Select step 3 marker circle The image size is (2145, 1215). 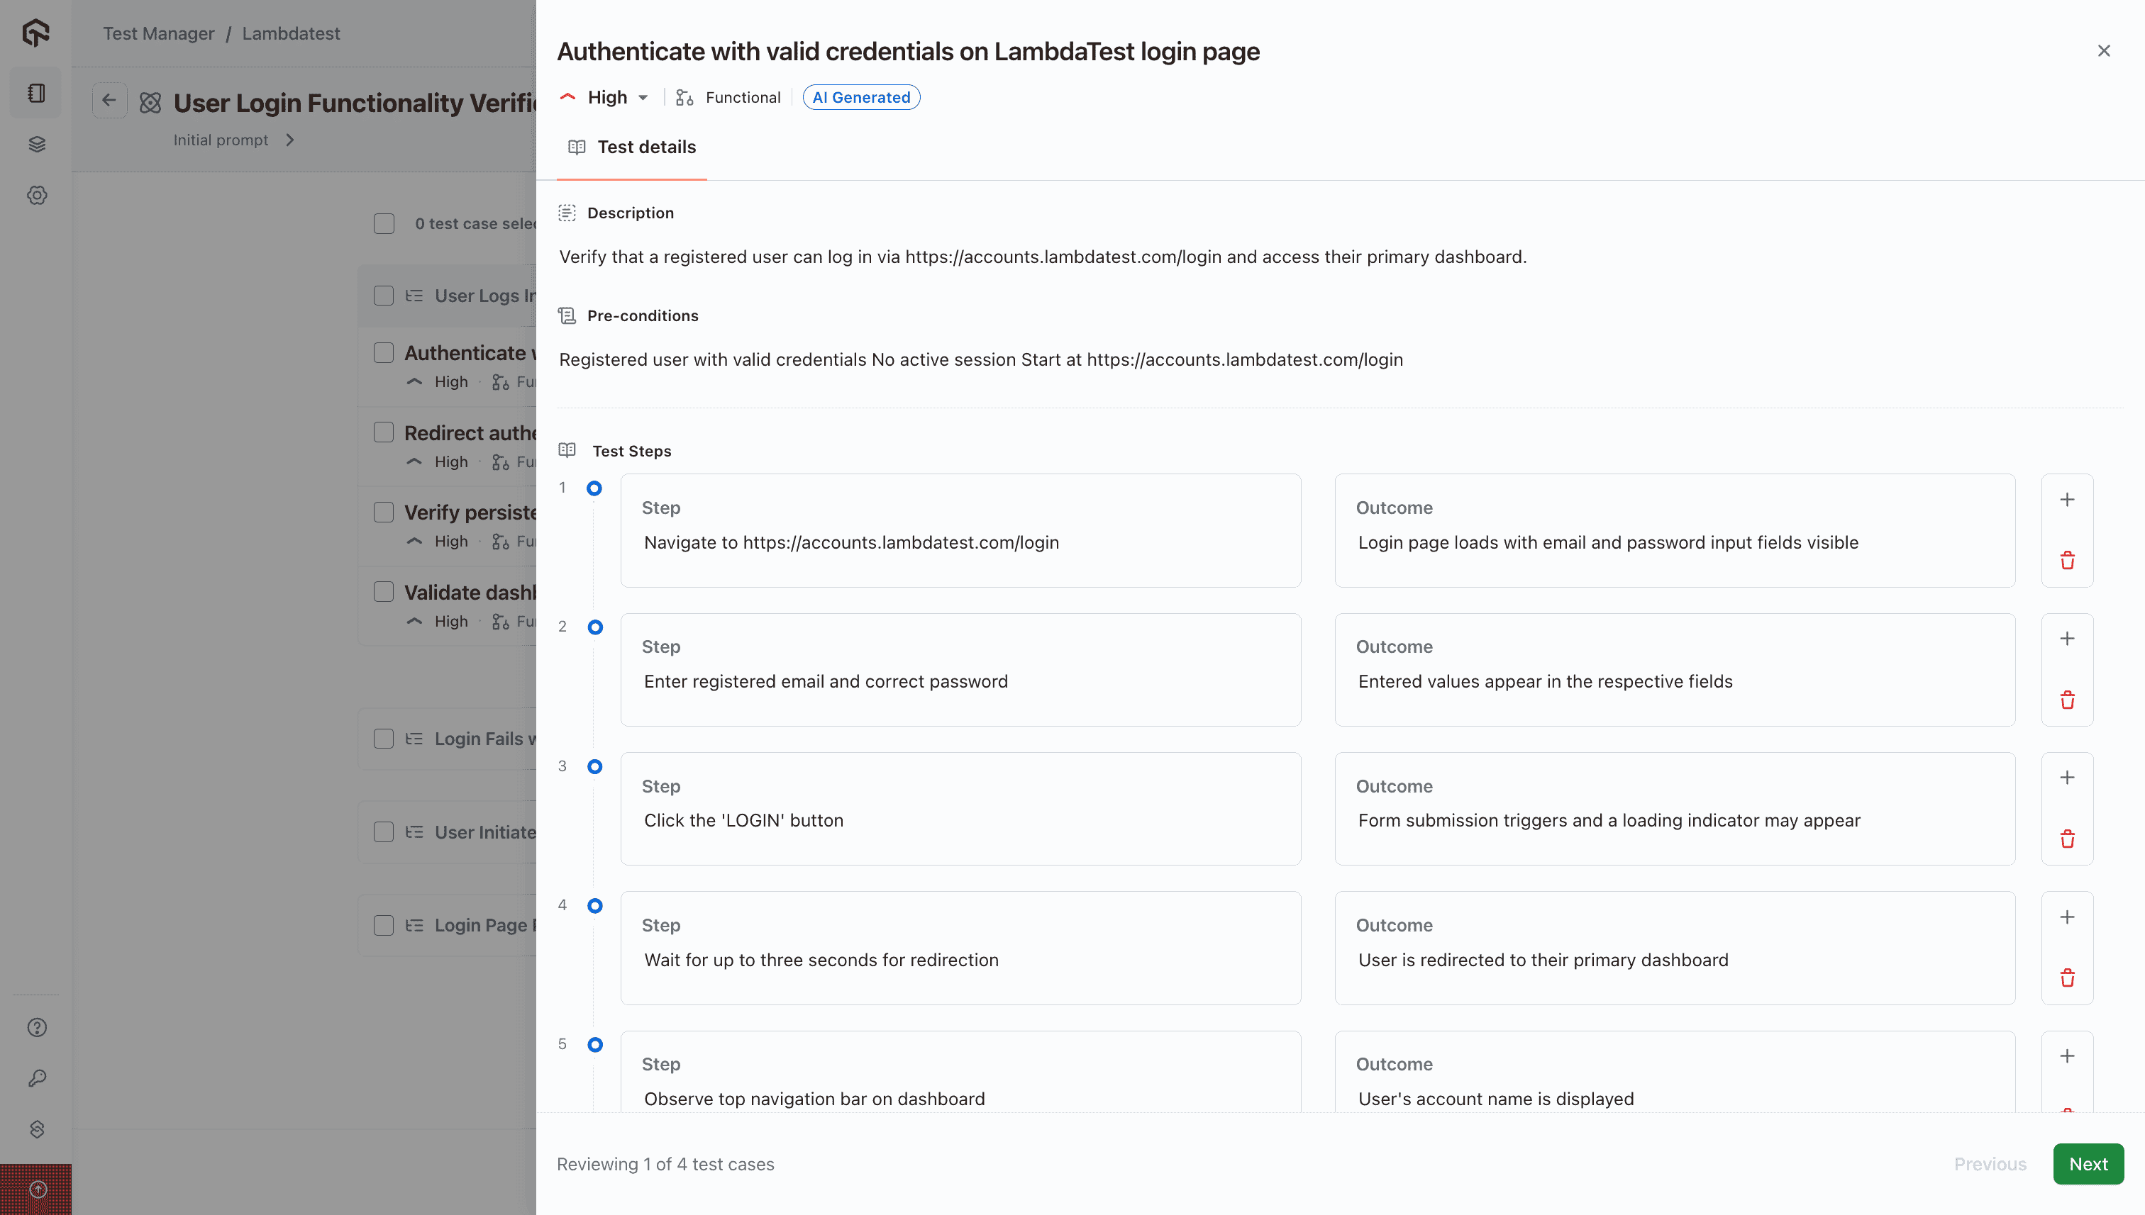coord(594,766)
